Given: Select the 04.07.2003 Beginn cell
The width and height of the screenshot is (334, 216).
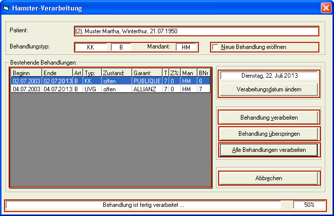Looking at the screenshot, I should click(x=26, y=89).
